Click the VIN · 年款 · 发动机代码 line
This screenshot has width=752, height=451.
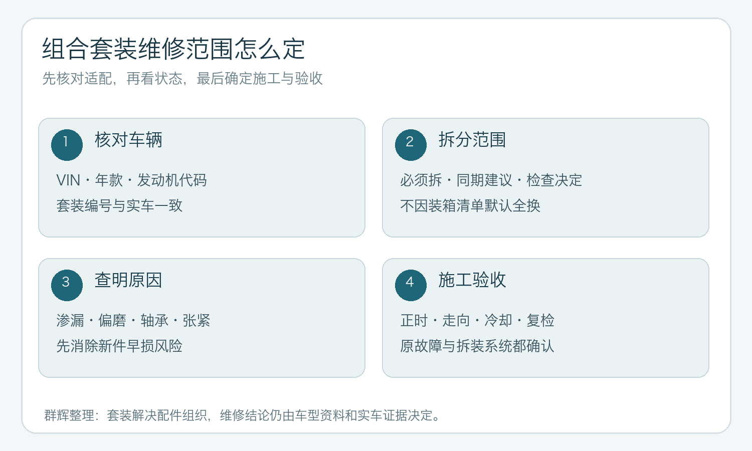(x=131, y=180)
